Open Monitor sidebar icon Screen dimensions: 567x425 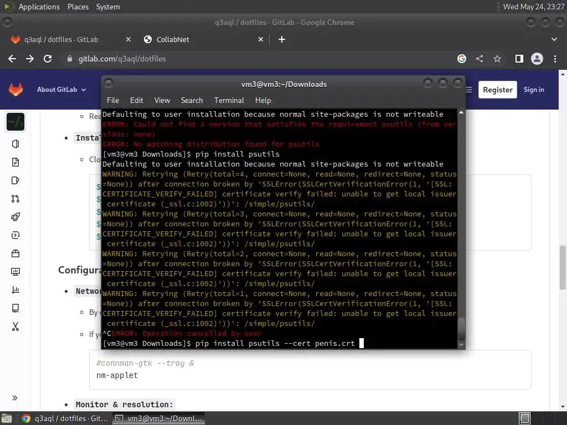[x=16, y=272]
